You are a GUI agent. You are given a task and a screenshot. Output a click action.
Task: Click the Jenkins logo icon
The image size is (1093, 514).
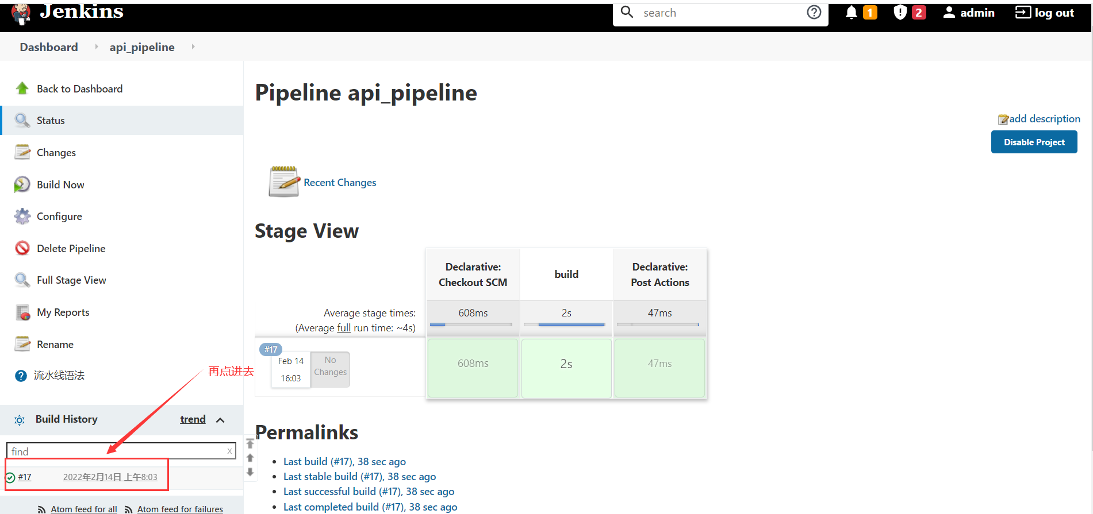tap(21, 14)
